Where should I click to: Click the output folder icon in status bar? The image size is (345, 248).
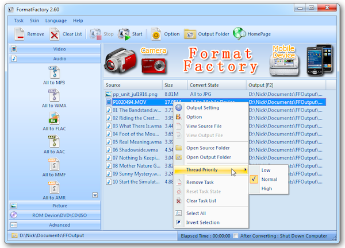click(14, 236)
